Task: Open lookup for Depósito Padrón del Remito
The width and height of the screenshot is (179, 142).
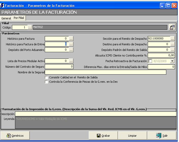Action: tap(173, 50)
